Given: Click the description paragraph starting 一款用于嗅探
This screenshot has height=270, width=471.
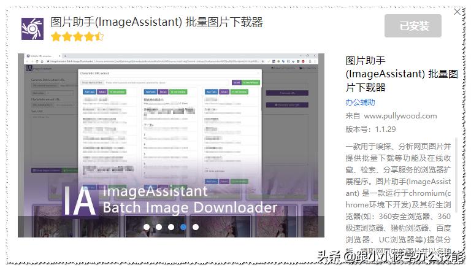Looking at the screenshot, I should pos(398,198).
